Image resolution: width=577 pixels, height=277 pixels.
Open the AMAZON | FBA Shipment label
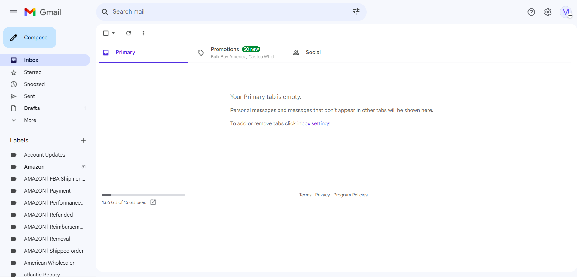tap(45, 179)
